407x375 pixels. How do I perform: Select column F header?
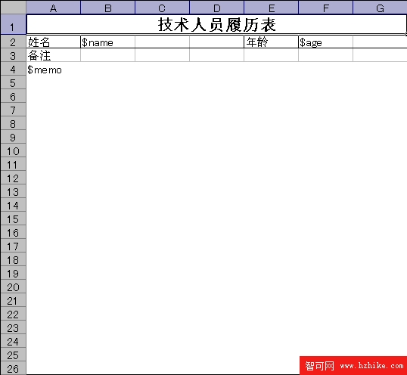click(x=326, y=8)
